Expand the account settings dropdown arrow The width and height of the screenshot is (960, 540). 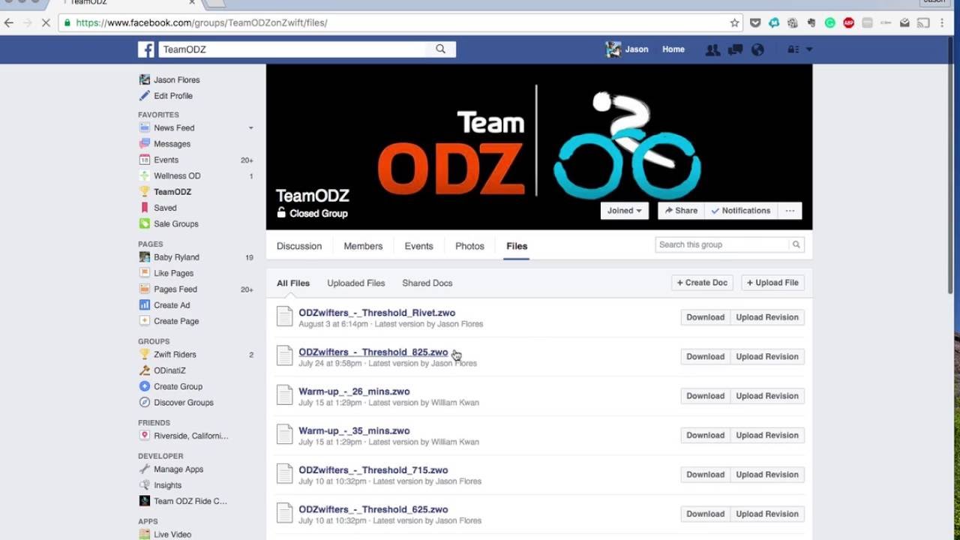coord(808,49)
